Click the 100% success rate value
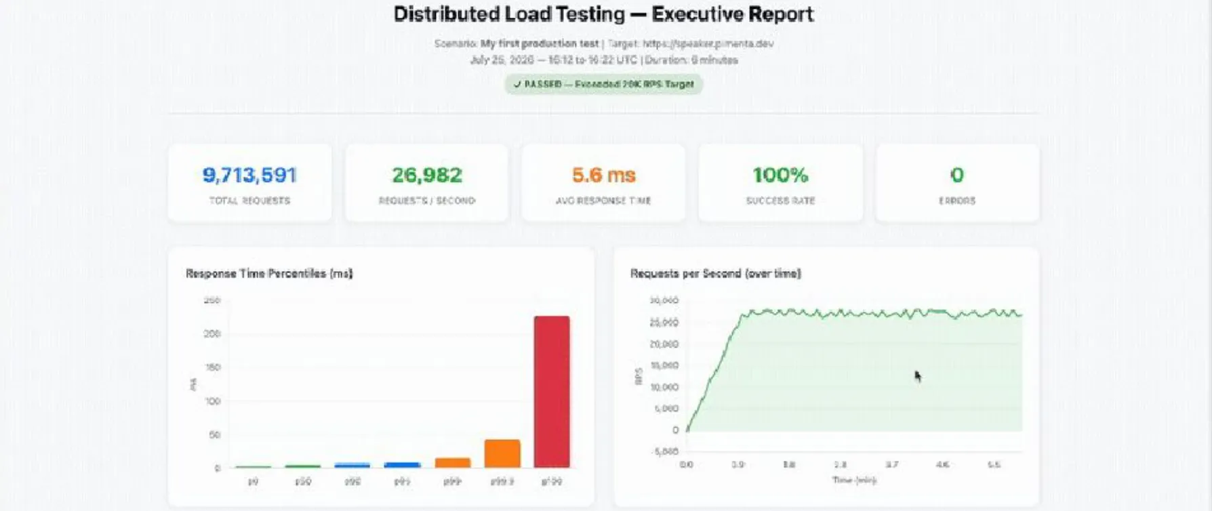Viewport: 1212px width, 511px height. click(x=780, y=175)
